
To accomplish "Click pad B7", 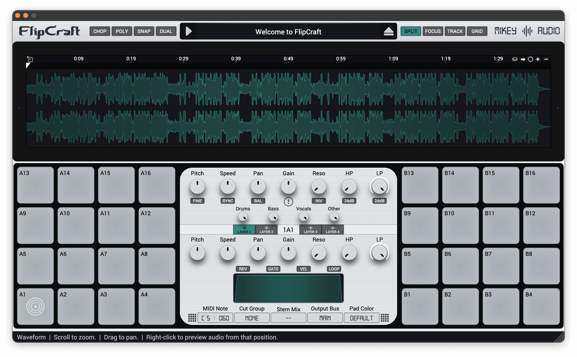I will click(501, 266).
